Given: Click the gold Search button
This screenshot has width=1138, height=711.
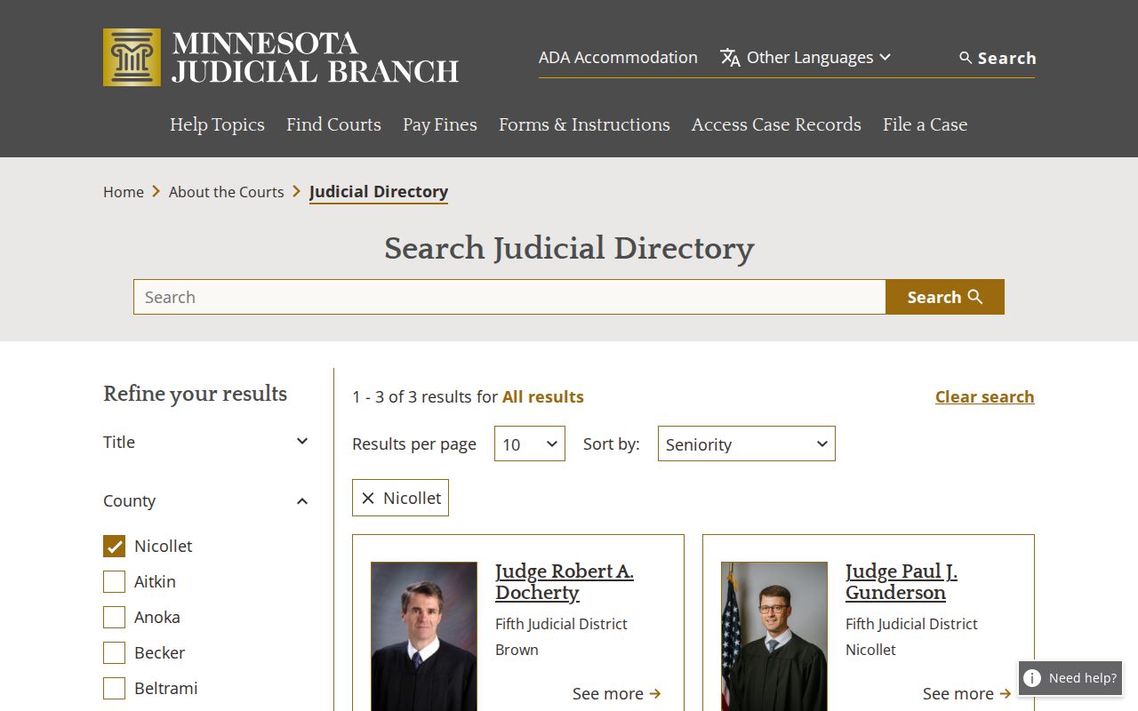Looking at the screenshot, I should [x=945, y=297].
